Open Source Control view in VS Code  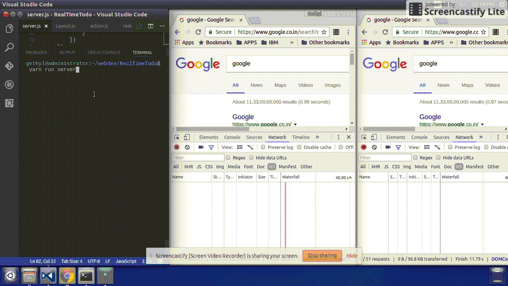click(x=9, y=66)
